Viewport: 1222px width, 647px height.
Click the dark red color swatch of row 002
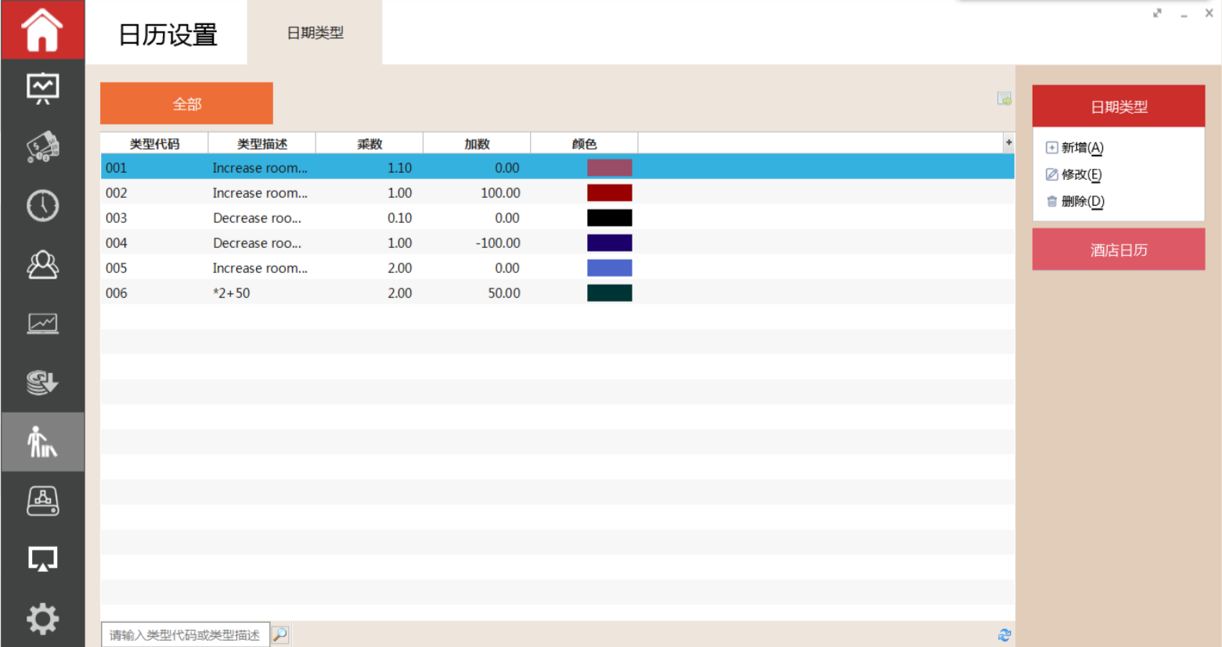click(x=609, y=193)
